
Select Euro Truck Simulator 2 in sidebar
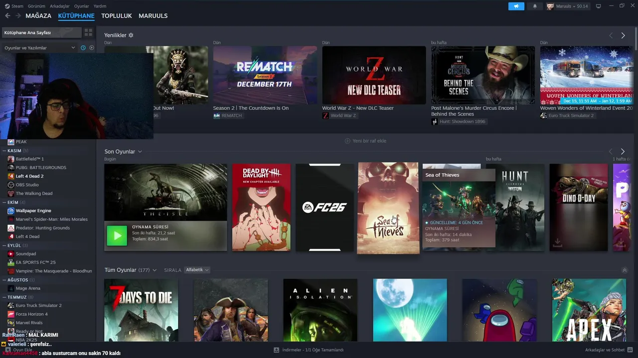(x=38, y=305)
